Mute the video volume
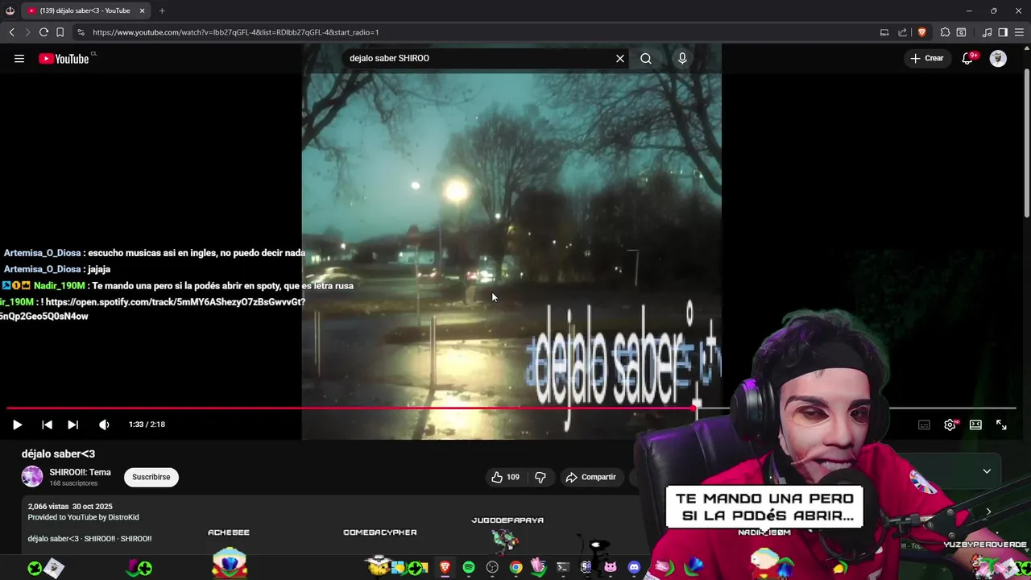Image resolution: width=1031 pixels, height=580 pixels. point(104,425)
